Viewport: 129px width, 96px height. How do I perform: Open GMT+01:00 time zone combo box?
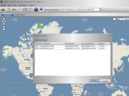[81, 10]
